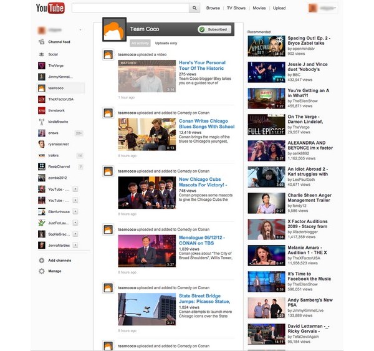
Task: Select teamcoco channel icon in sidebar
Action: 42,88
